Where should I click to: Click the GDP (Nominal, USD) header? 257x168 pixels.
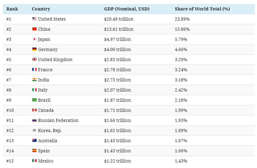pyautogui.click(x=127, y=9)
